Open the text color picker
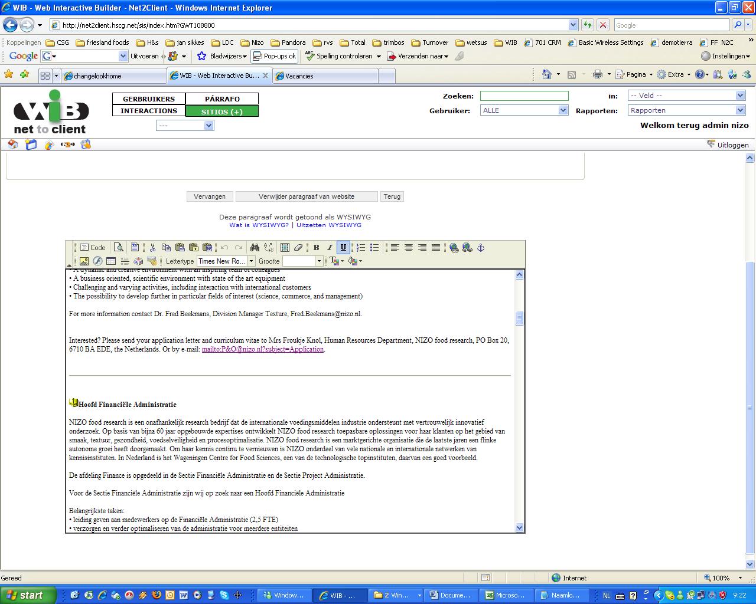Viewport: 756px width, 604px height. [x=336, y=261]
